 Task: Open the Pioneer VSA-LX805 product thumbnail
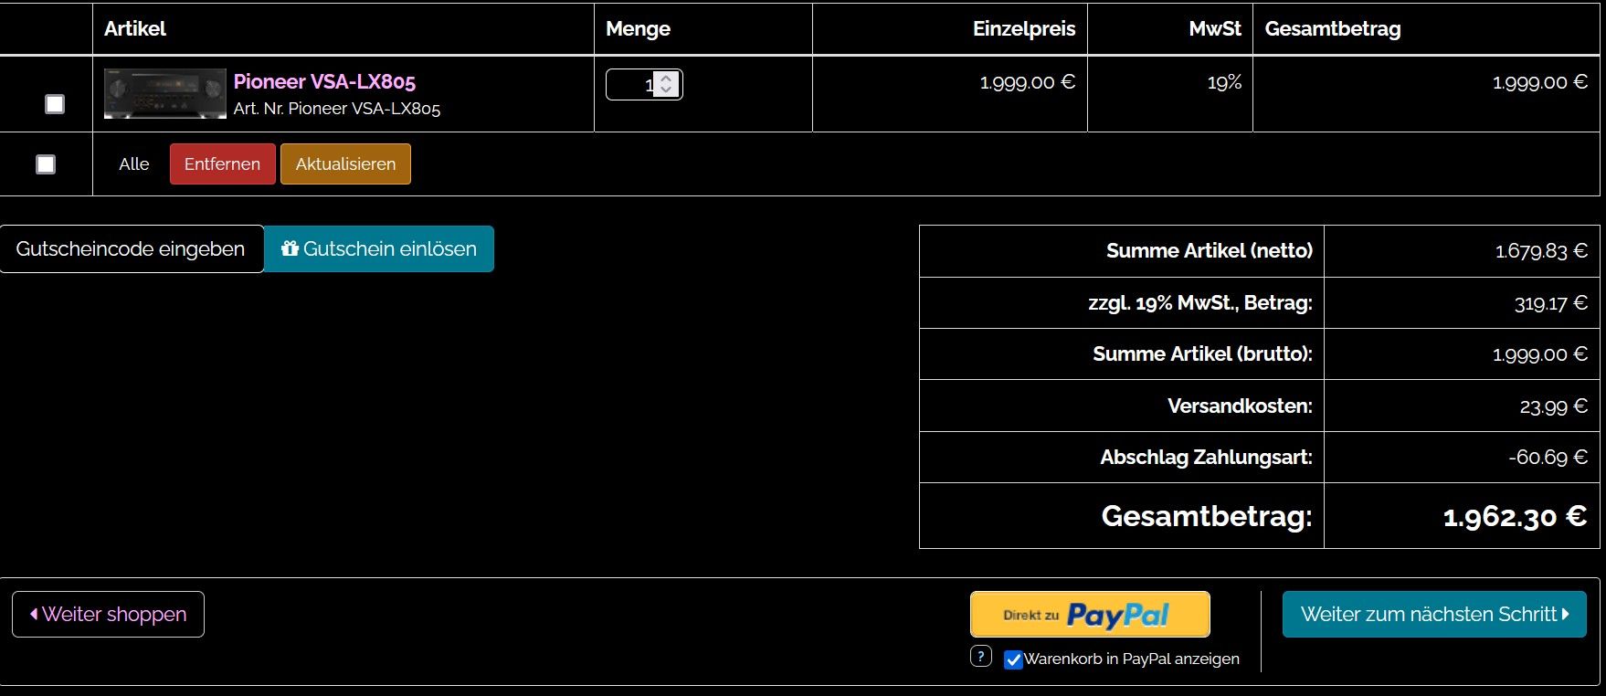(x=165, y=93)
